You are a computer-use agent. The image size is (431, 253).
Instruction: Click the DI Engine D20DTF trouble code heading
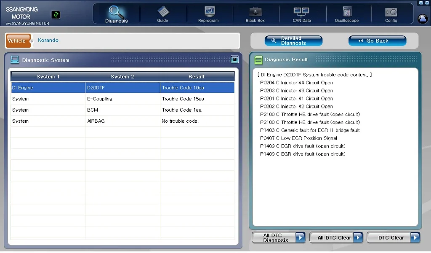314,75
